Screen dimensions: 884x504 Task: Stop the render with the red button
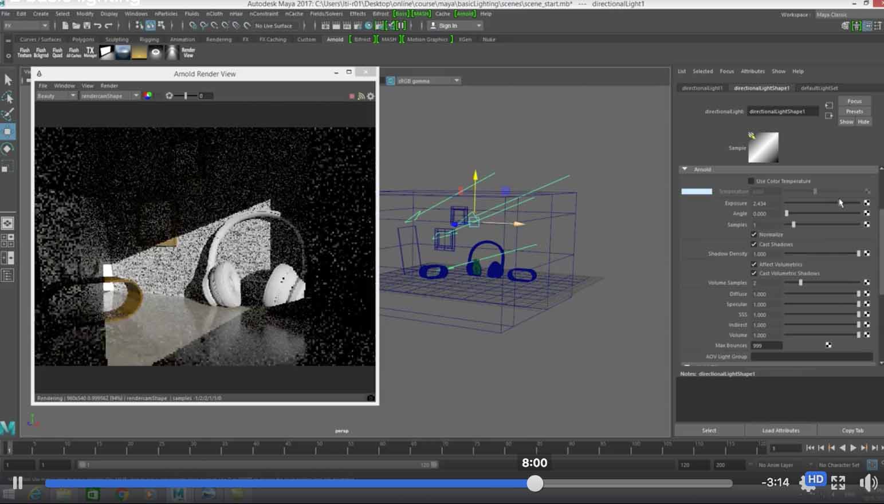click(x=352, y=96)
